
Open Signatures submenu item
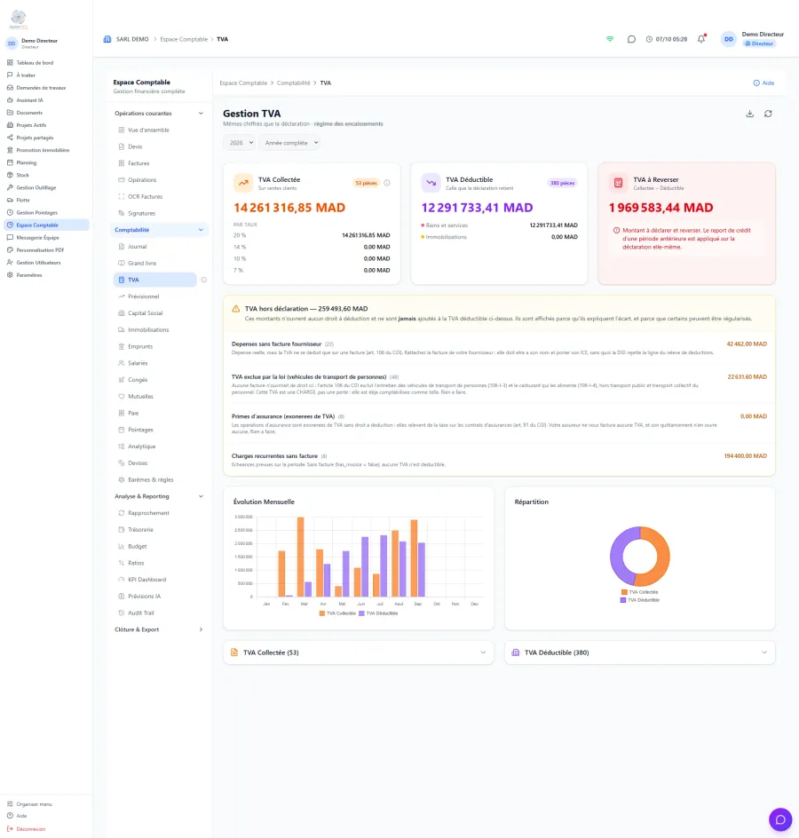[142, 213]
